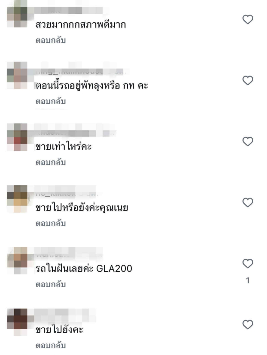Image resolution: width=267 pixels, height=355 pixels.
Task: View like count on GLA200 comment
Action: click(248, 280)
